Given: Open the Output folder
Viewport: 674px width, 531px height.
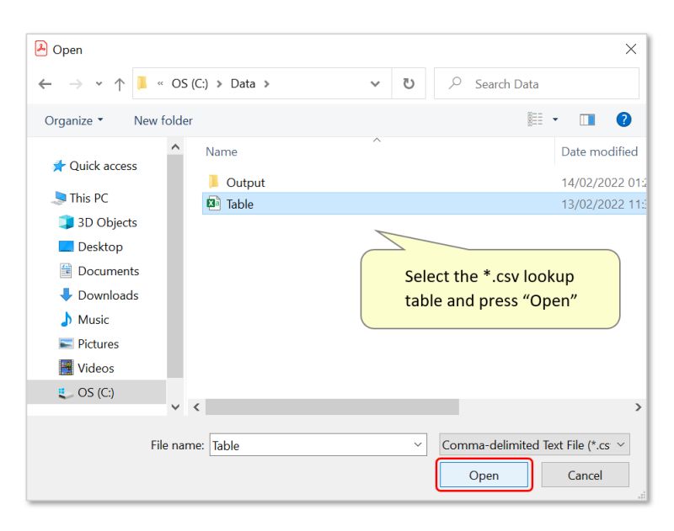Looking at the screenshot, I should (x=248, y=182).
